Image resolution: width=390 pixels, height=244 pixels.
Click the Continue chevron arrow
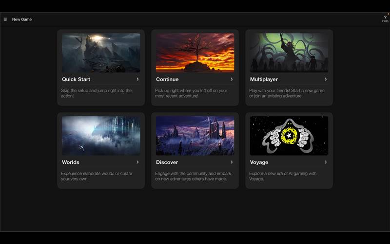(x=232, y=79)
